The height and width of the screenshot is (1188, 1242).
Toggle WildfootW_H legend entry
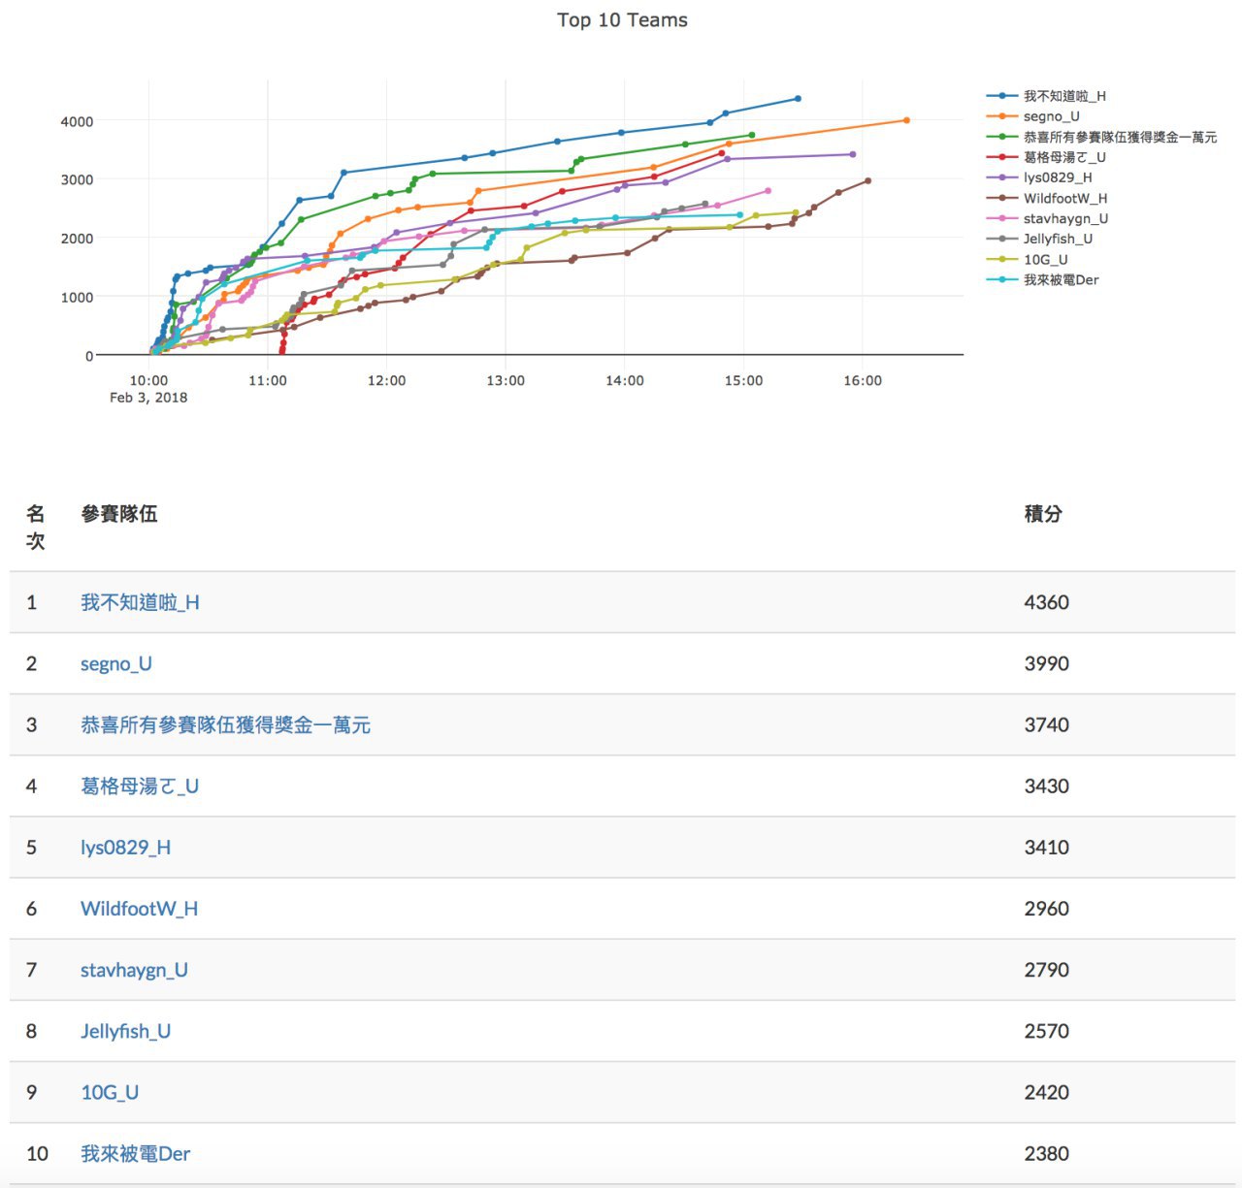coord(1047,198)
